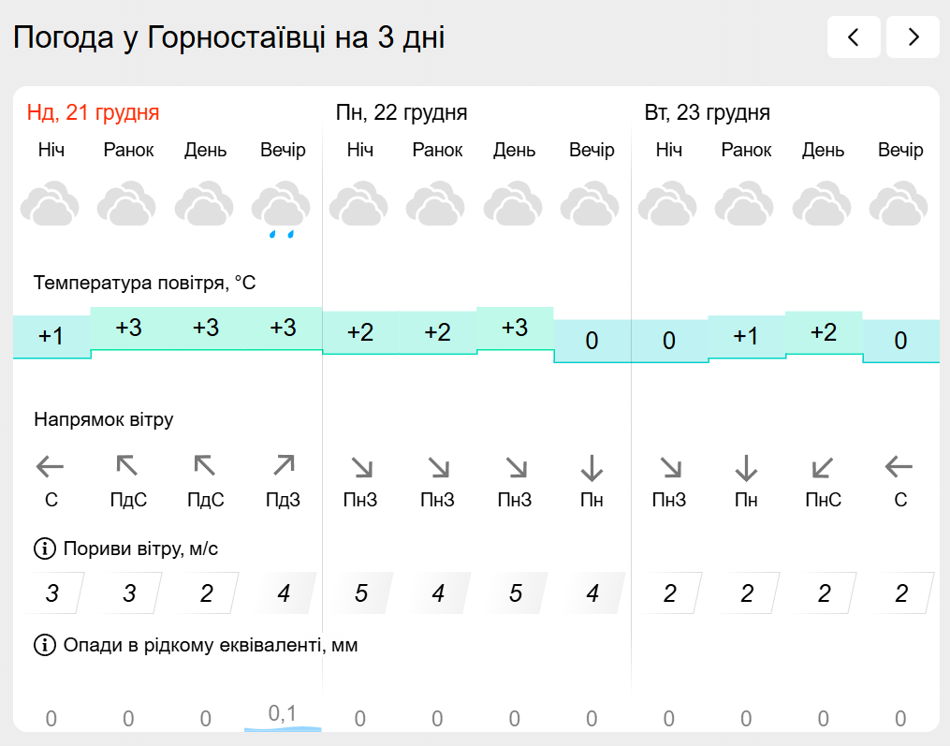Click the info icon beside Пориви вітру

(x=44, y=549)
